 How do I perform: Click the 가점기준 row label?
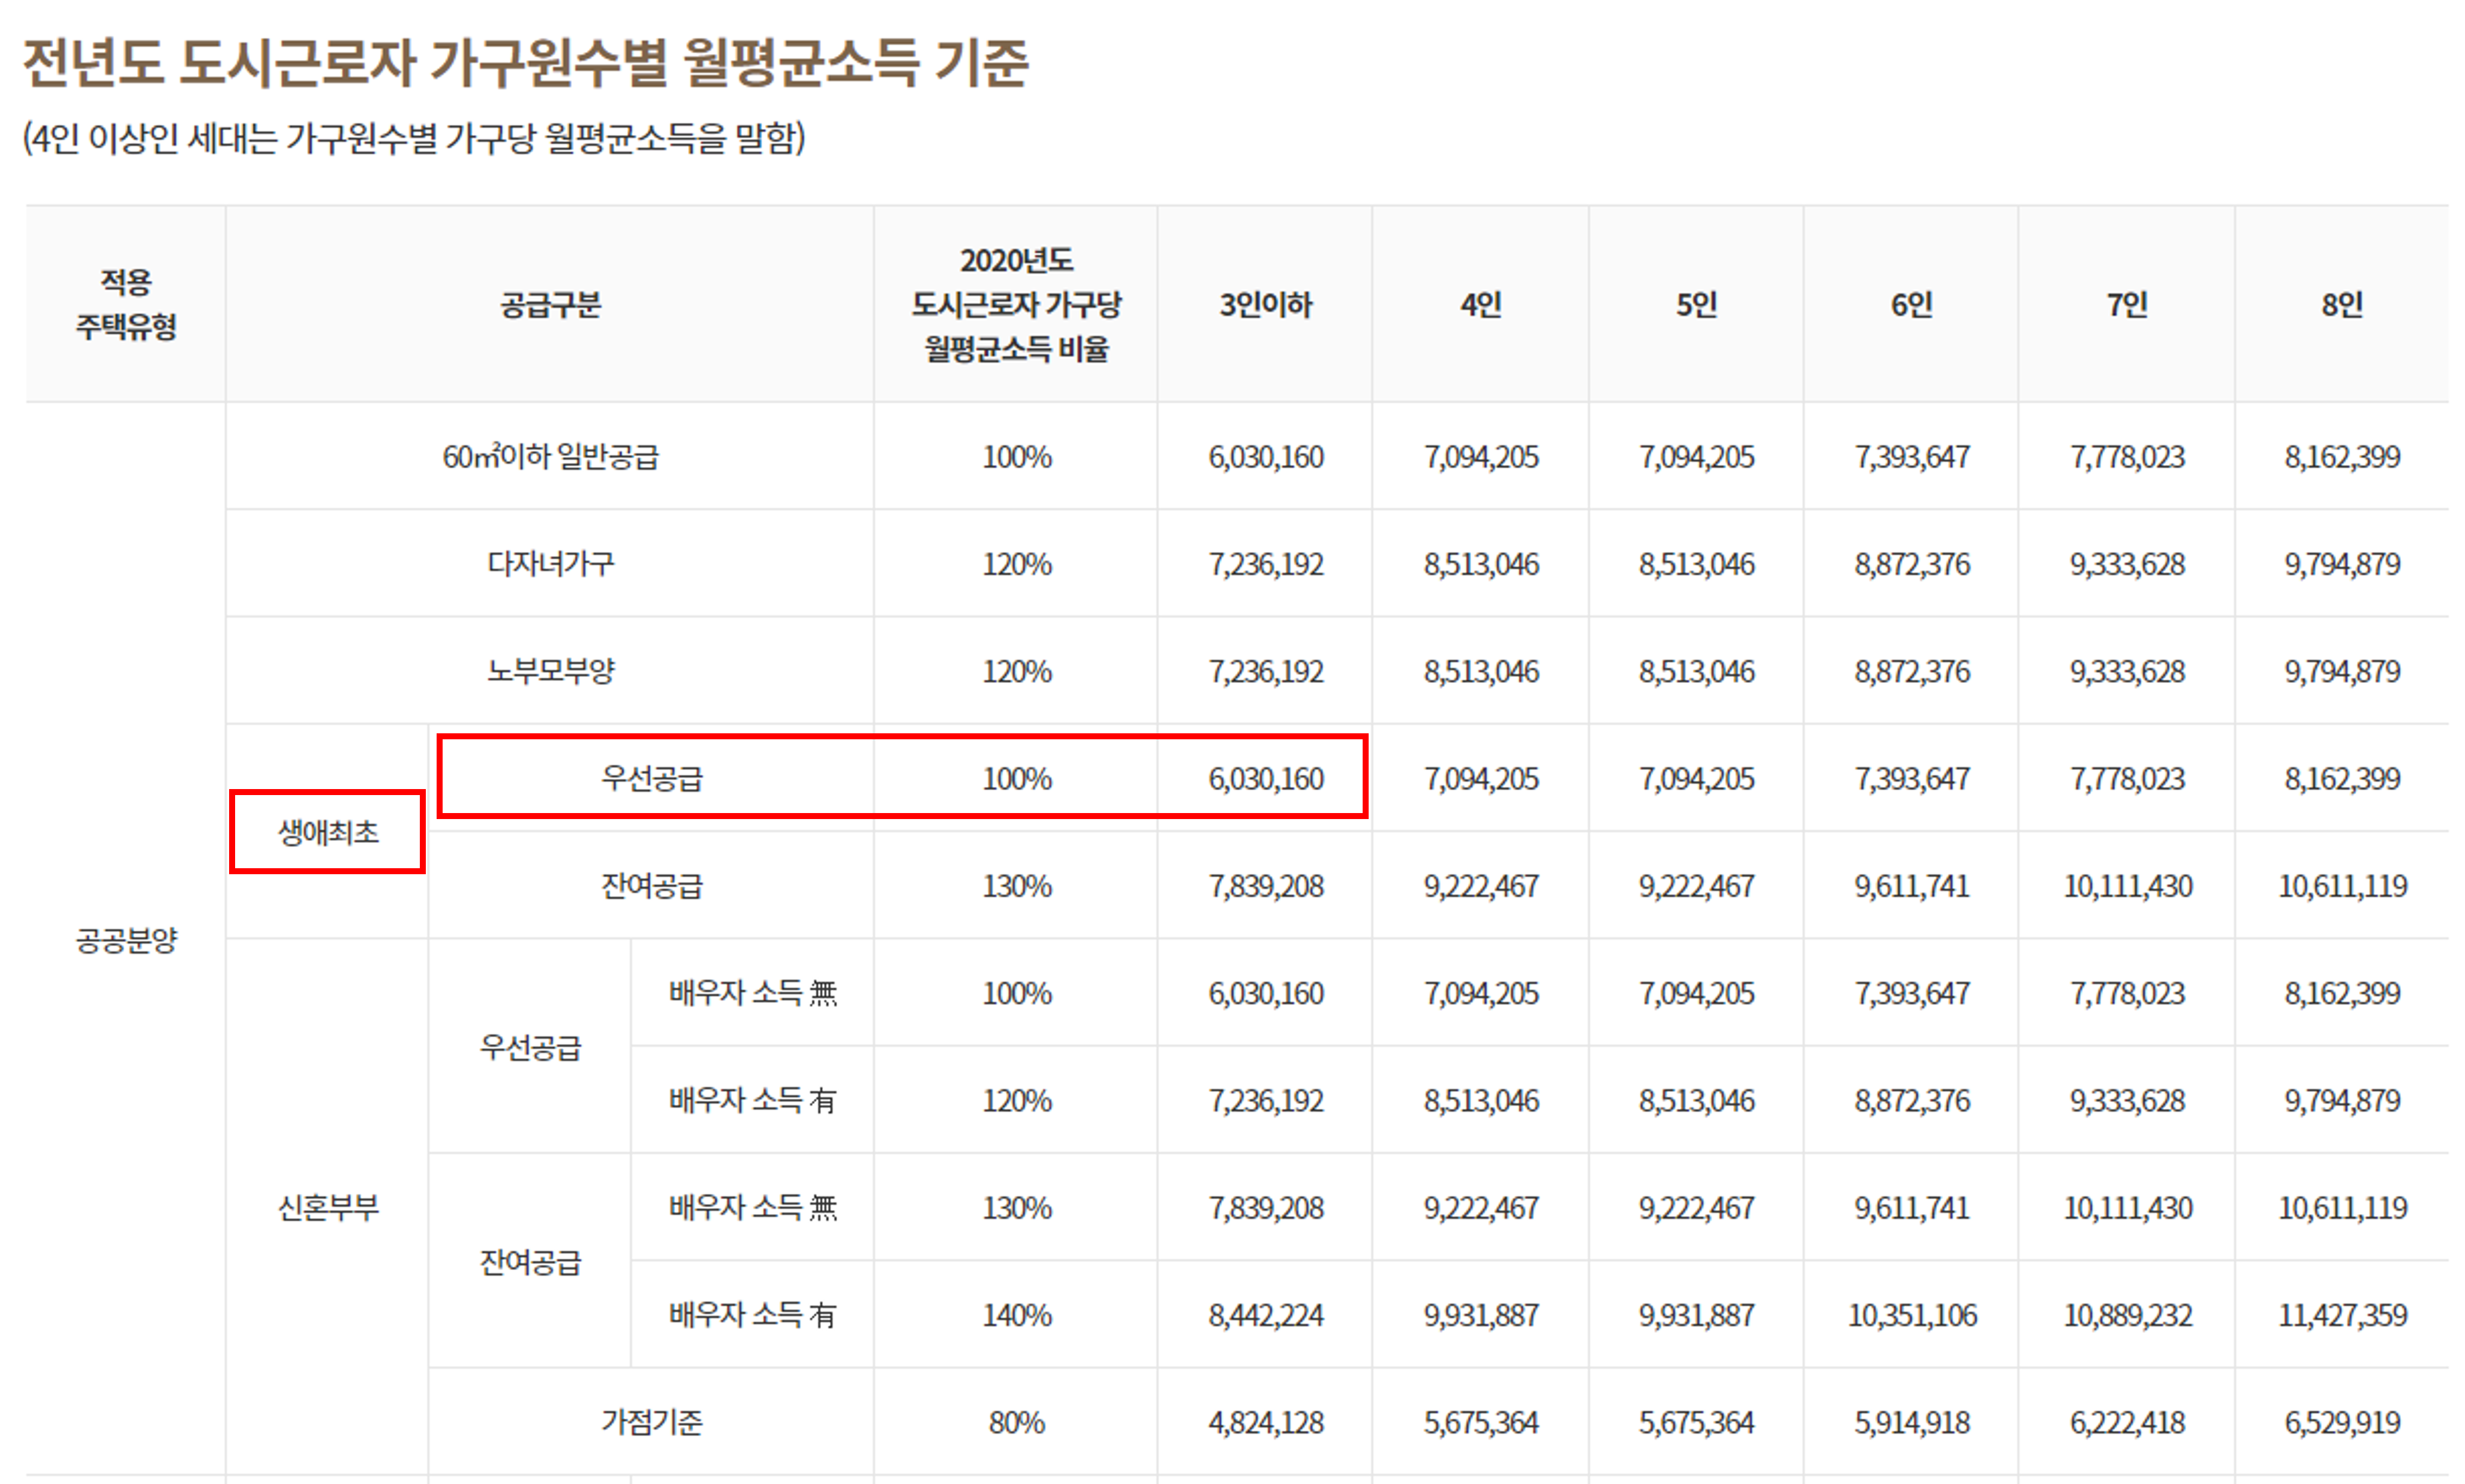[651, 1422]
